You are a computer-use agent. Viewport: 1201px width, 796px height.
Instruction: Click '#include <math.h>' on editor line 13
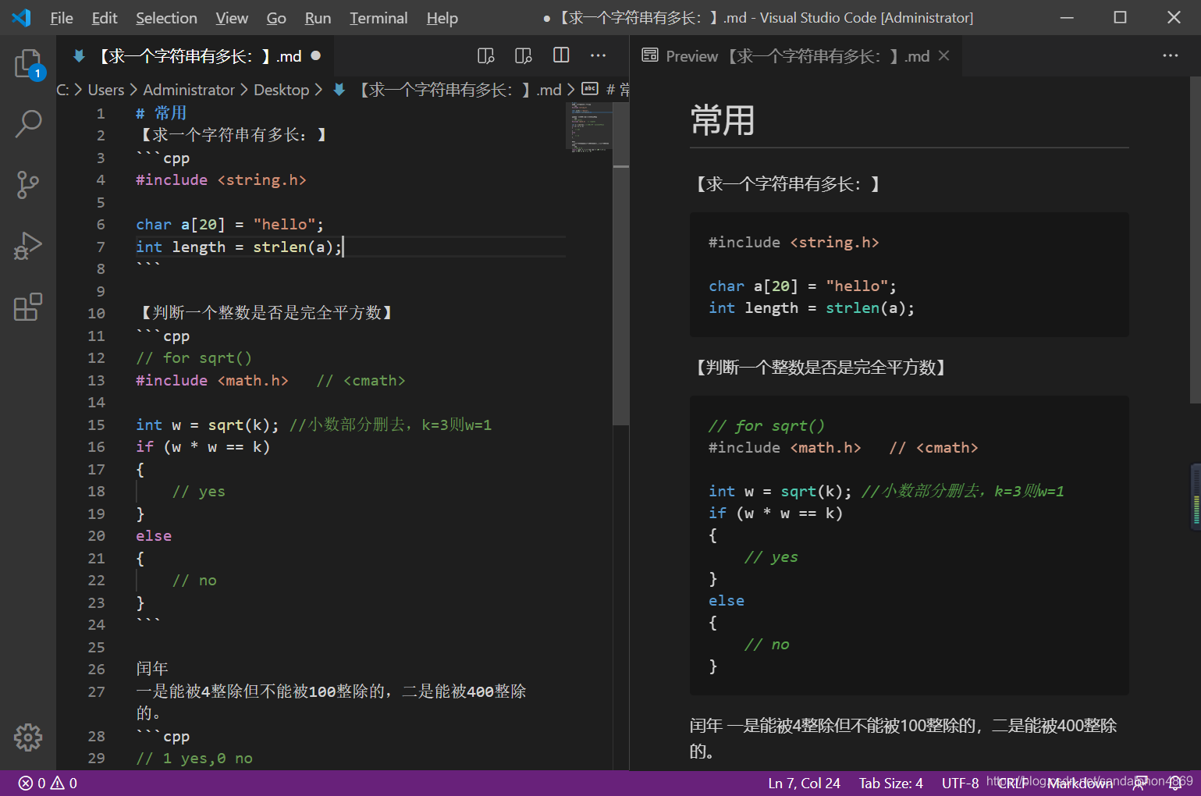(x=212, y=380)
